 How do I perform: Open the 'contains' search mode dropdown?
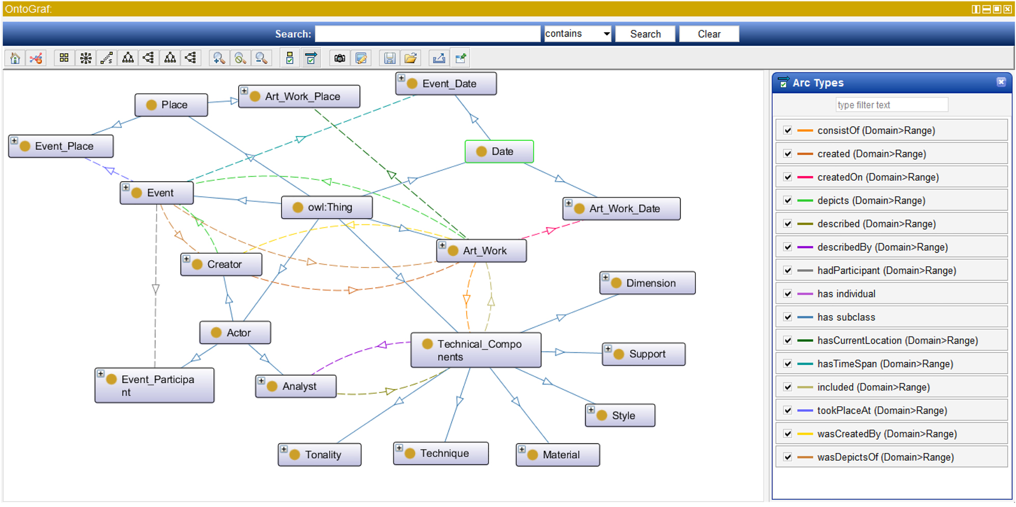pos(577,34)
